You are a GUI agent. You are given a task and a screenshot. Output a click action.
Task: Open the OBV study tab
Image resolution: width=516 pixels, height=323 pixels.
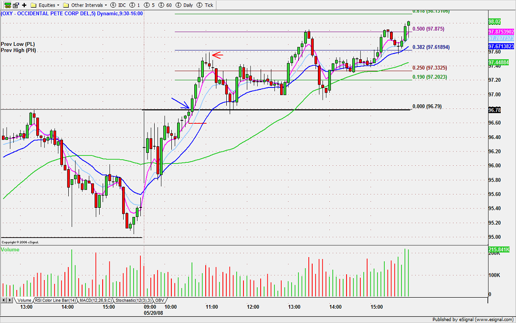[x=159, y=300]
